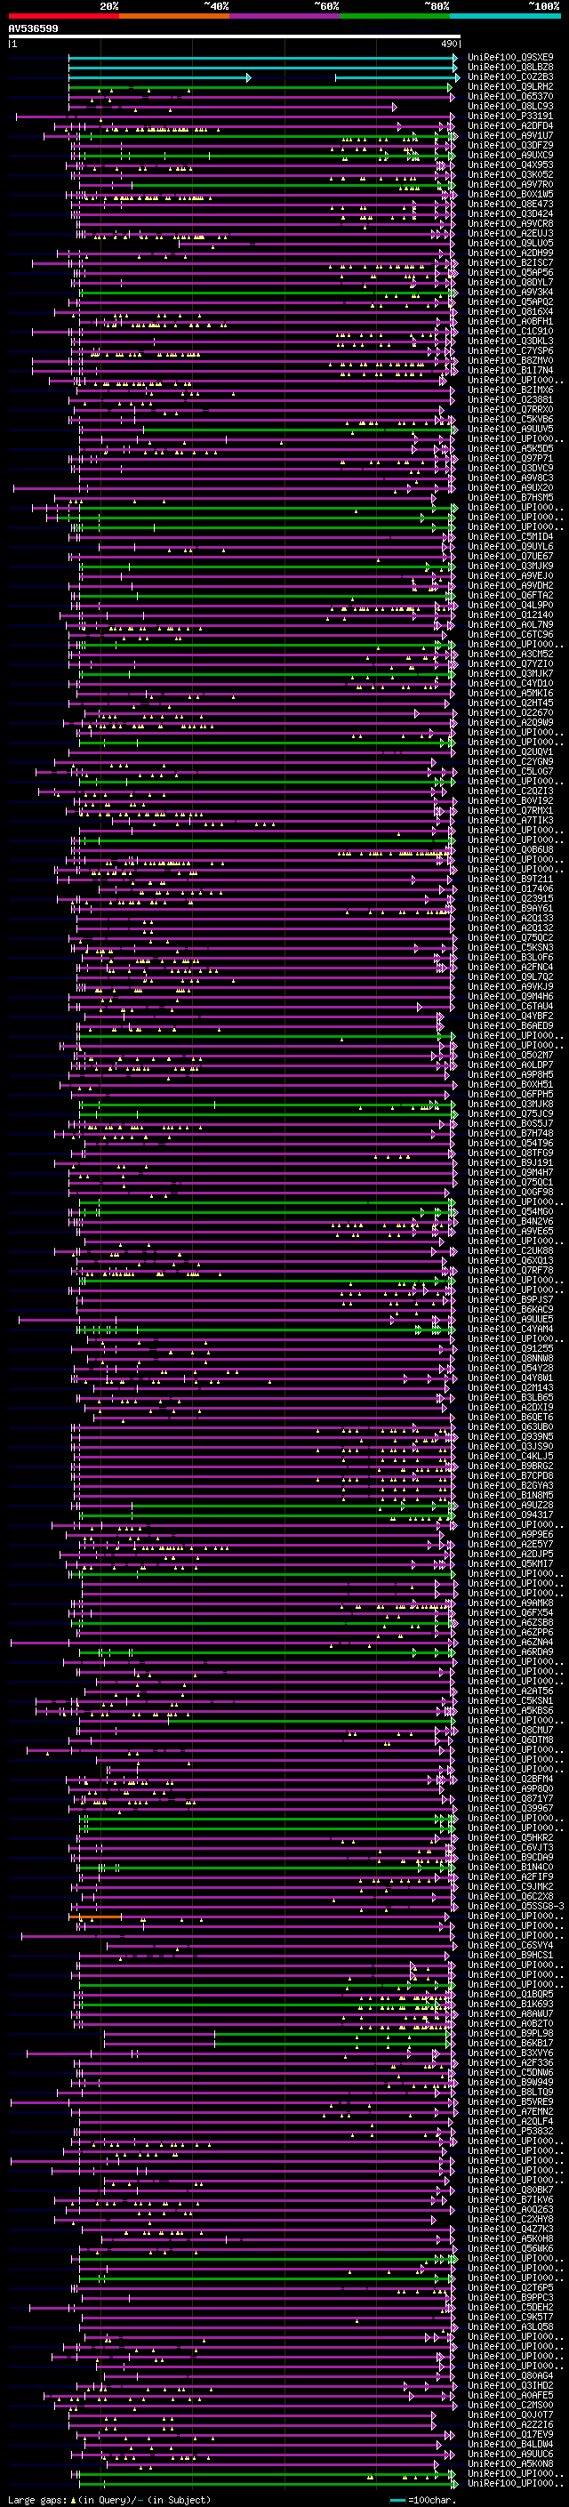
Task: Click label UniRef100_Q6FTA2
Action: click(x=510, y=596)
